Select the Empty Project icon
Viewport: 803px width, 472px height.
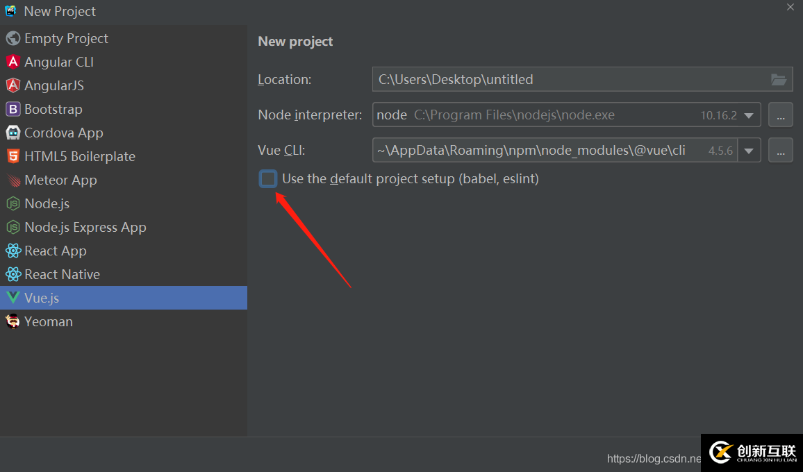tap(13, 38)
